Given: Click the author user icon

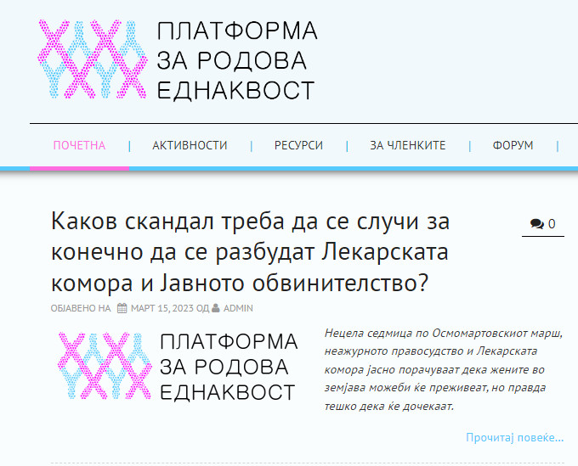Looking at the screenshot, I should pyautogui.click(x=216, y=308).
